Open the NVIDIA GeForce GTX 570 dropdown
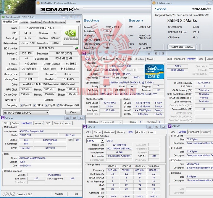Image resolution: width=213 pixels, height=198 pixels. [26, 113]
